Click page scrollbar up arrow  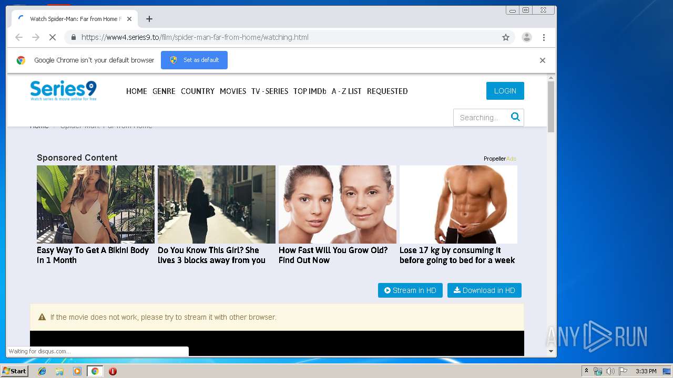tap(551, 78)
